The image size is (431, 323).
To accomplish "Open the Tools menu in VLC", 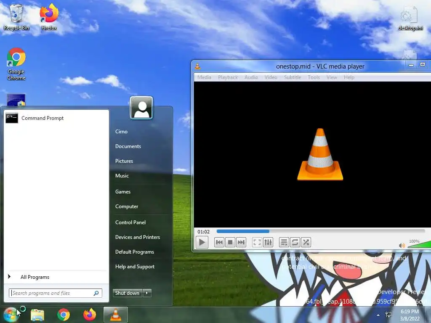I will click(314, 77).
